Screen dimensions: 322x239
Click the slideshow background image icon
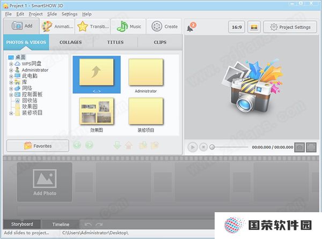[x=254, y=27]
